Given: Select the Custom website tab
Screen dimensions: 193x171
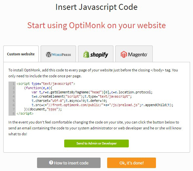Looking at the screenshot, I should click(x=21, y=54).
